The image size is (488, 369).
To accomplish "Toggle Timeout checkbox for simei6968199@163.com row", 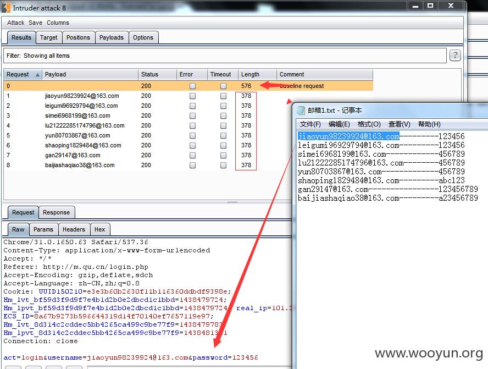I will [223, 116].
